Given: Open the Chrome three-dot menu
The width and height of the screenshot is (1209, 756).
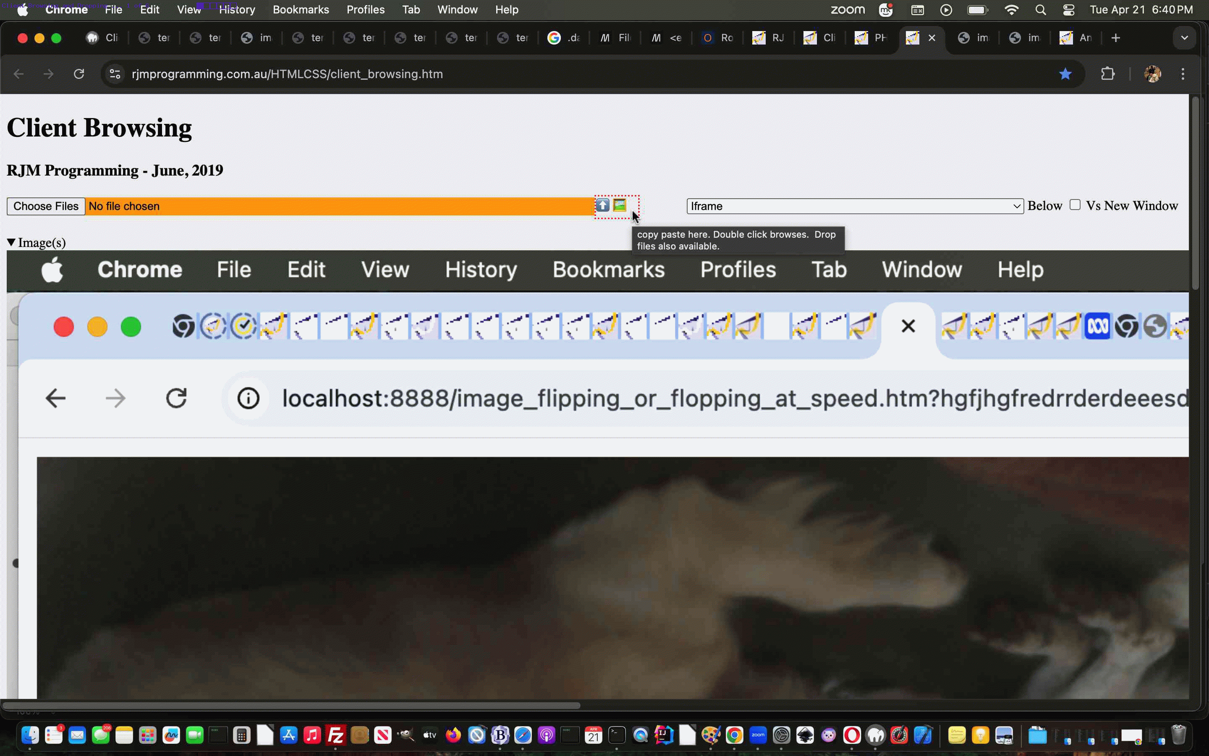Looking at the screenshot, I should click(1183, 74).
